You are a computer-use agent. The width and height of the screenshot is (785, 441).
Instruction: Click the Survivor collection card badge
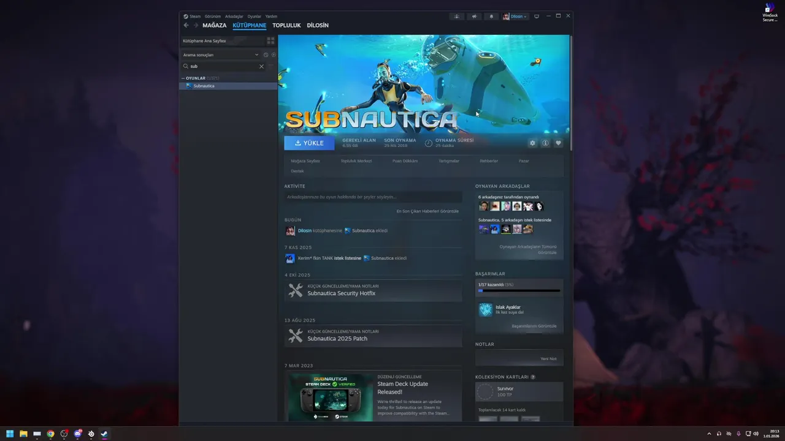click(x=485, y=391)
